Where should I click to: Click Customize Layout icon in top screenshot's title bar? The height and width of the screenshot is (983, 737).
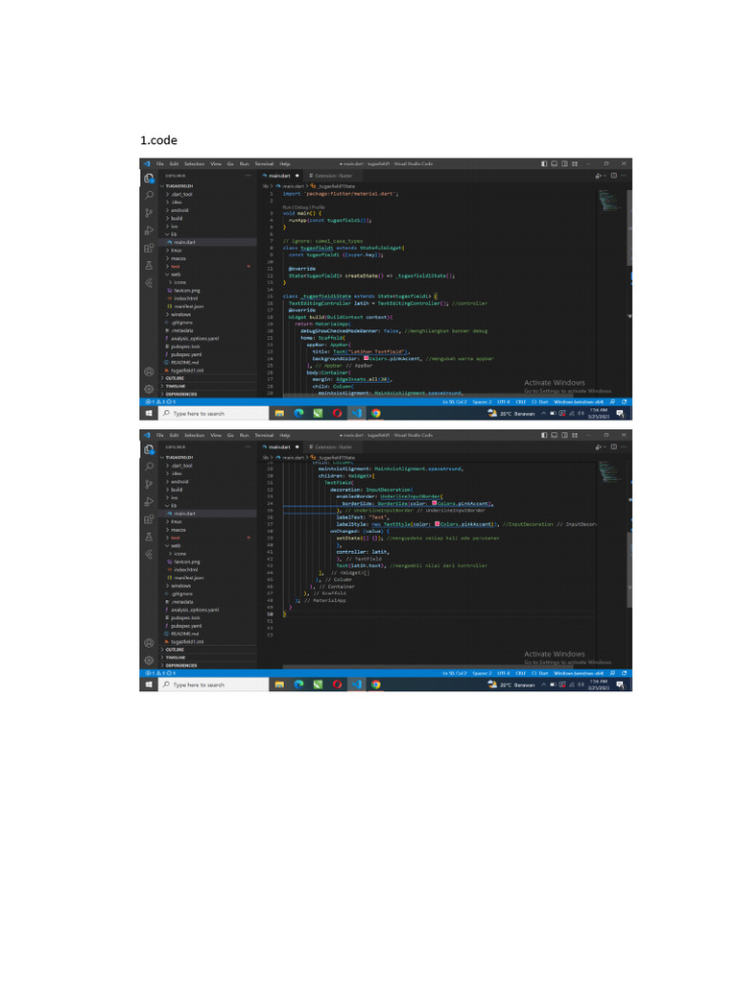coord(574,163)
